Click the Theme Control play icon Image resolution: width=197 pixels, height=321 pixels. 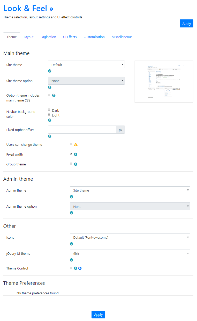click(80, 268)
